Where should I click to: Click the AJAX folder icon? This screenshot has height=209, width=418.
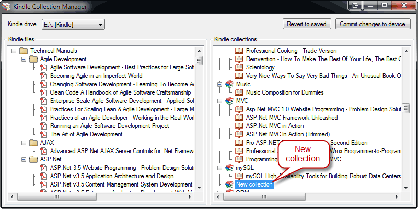point(33,143)
